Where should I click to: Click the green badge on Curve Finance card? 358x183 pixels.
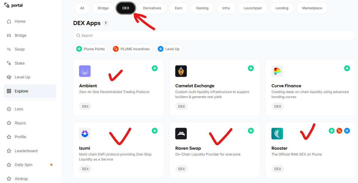[x=347, y=68]
